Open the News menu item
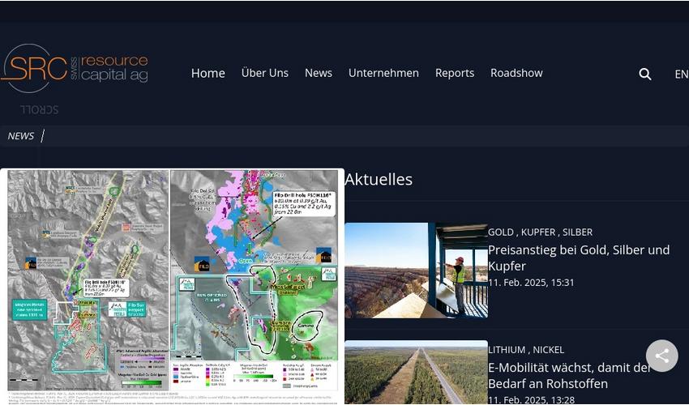This screenshot has height=405, width=689. tap(318, 73)
